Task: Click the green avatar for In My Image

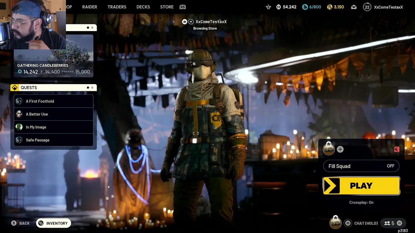Action: pyautogui.click(x=19, y=127)
